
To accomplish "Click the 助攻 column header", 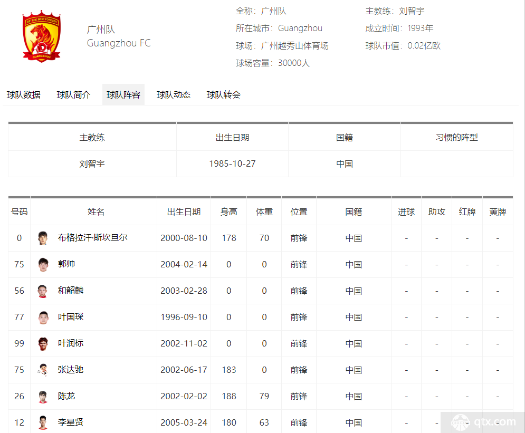I will [436, 212].
